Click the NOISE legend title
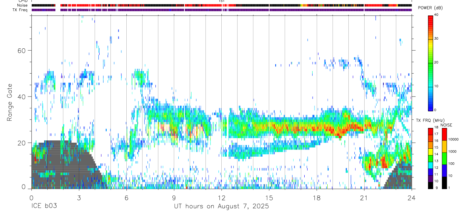The height and width of the screenshot is (214, 463). 446,125
